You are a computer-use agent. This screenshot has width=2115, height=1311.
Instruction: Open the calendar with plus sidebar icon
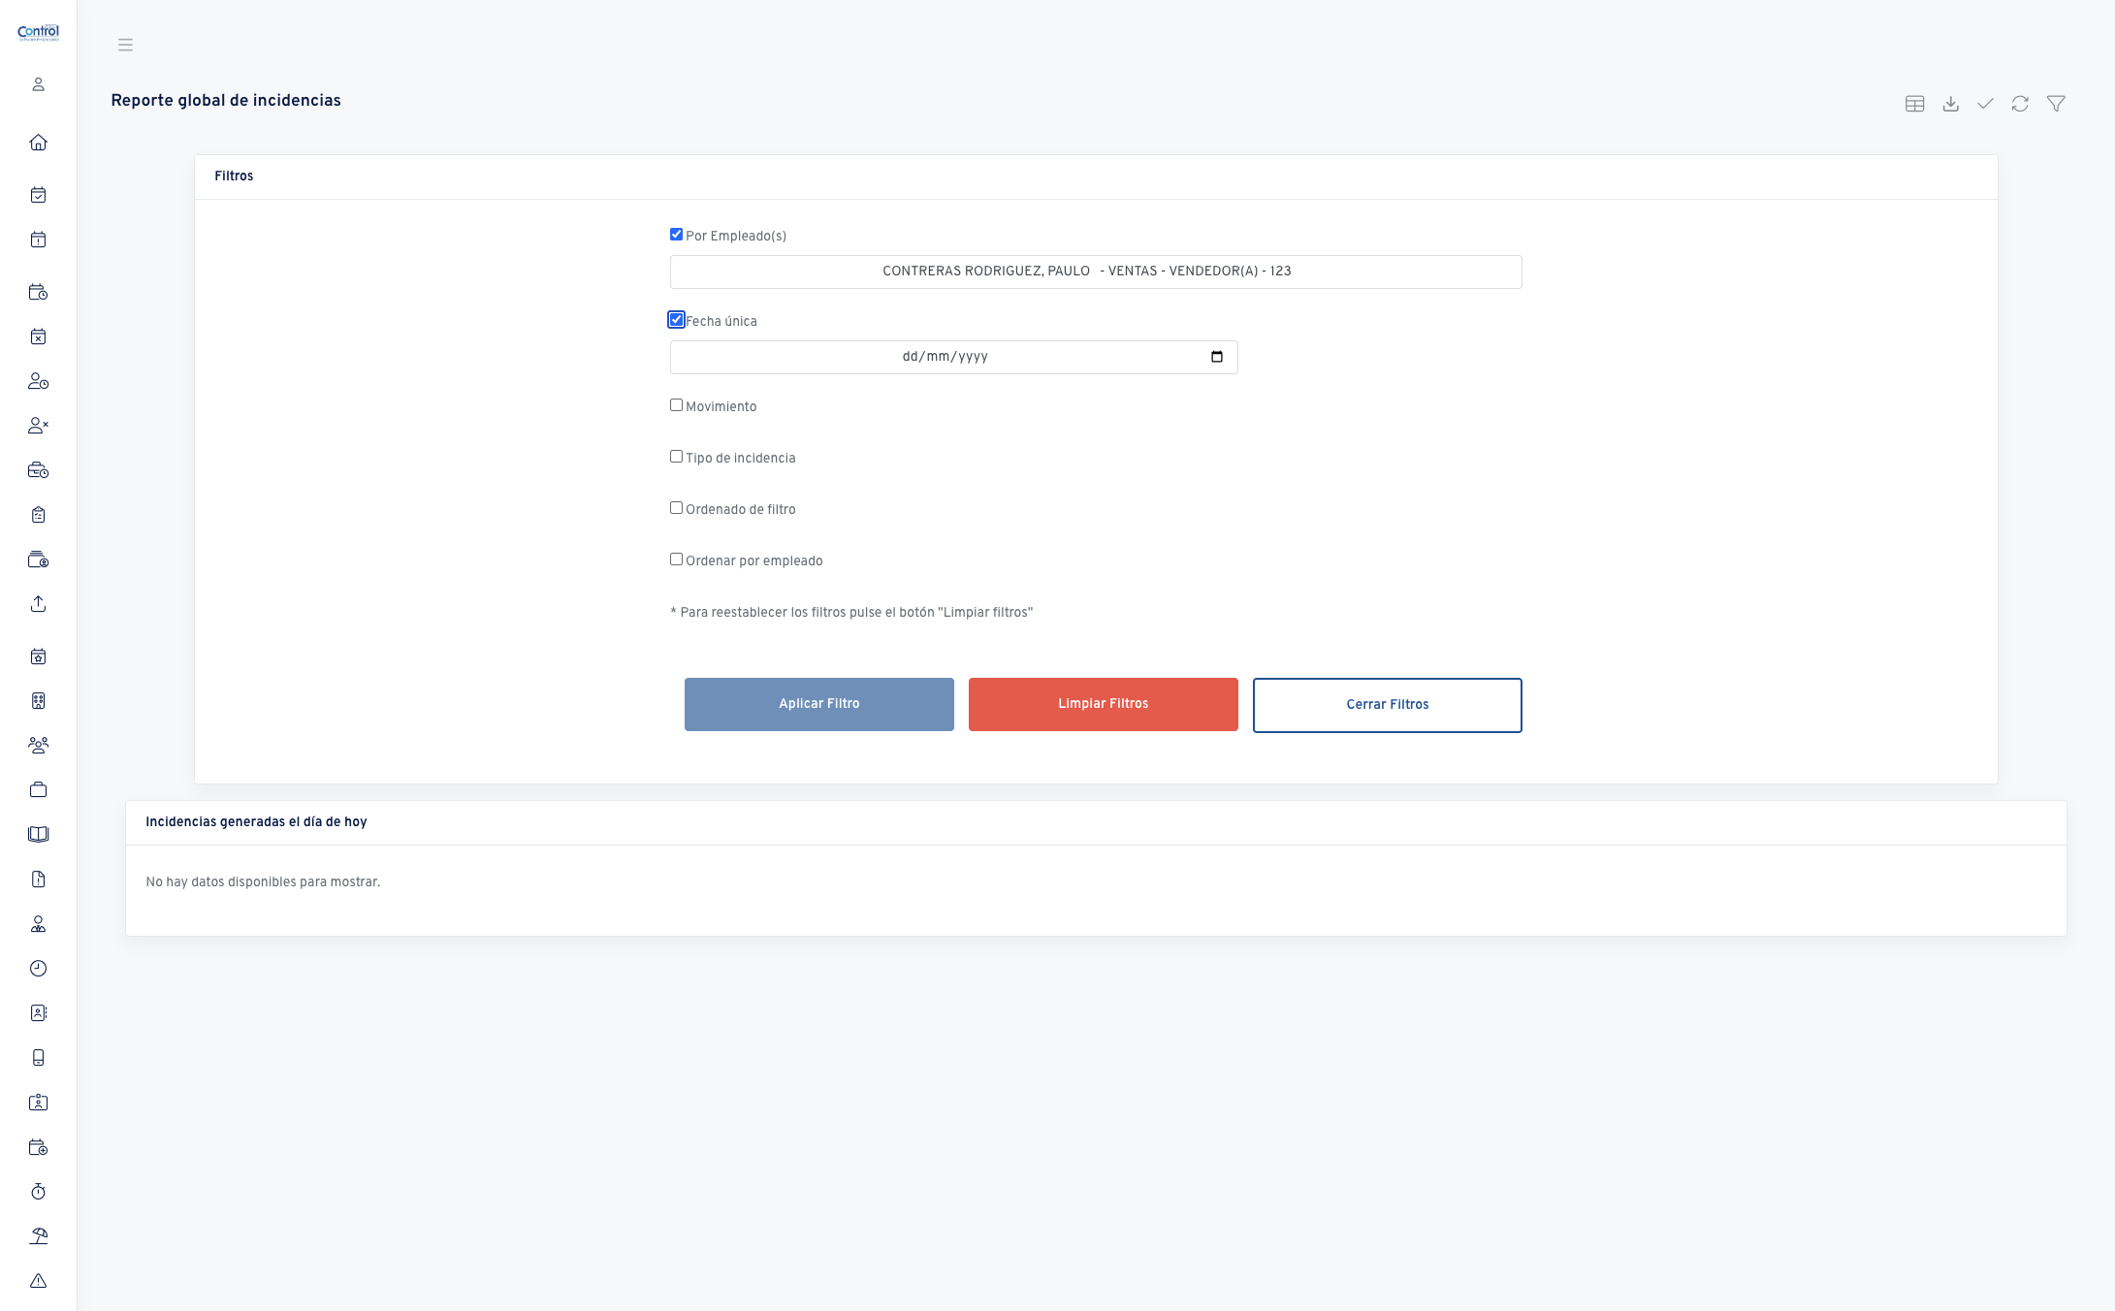[x=39, y=1147]
